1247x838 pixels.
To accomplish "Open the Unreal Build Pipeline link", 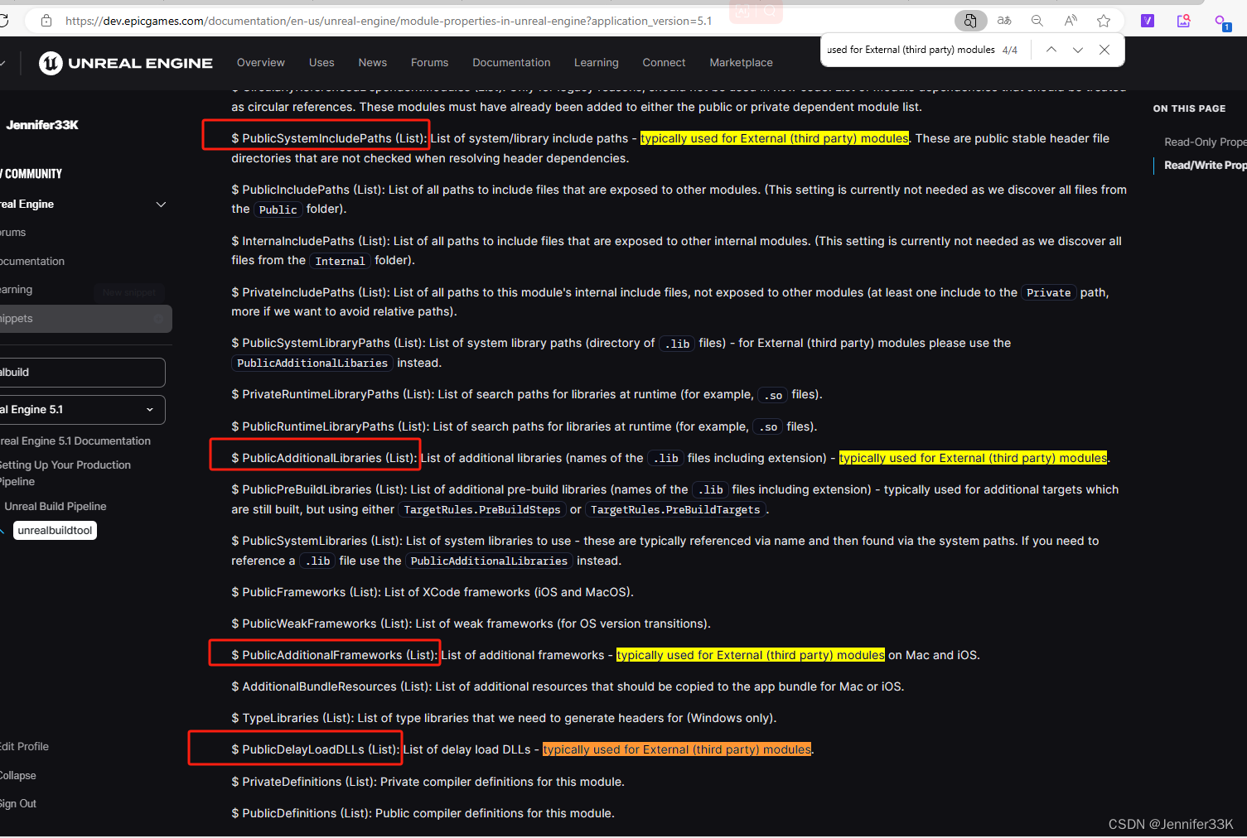I will pyautogui.click(x=55, y=506).
